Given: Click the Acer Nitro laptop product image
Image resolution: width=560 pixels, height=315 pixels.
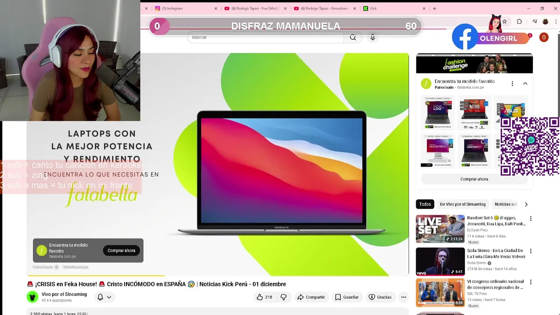Looking at the screenshot, I should coord(474,112).
